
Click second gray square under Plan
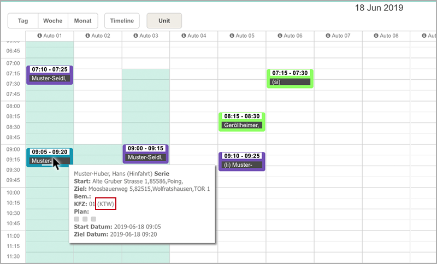click(85, 219)
